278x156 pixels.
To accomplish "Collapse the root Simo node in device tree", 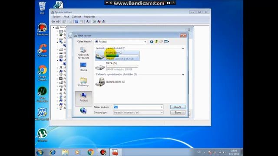I will tap(53, 27).
